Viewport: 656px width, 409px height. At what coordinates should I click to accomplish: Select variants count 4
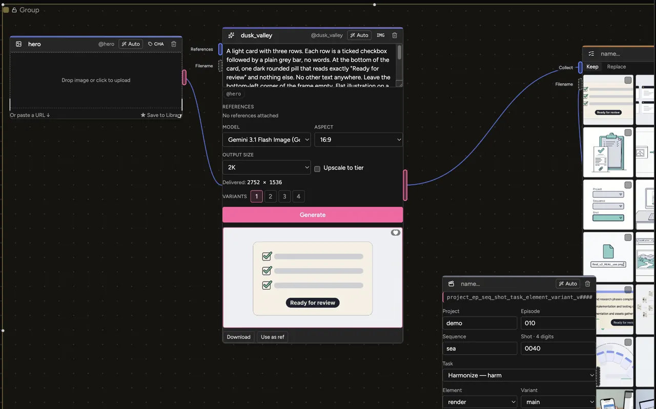coord(298,196)
